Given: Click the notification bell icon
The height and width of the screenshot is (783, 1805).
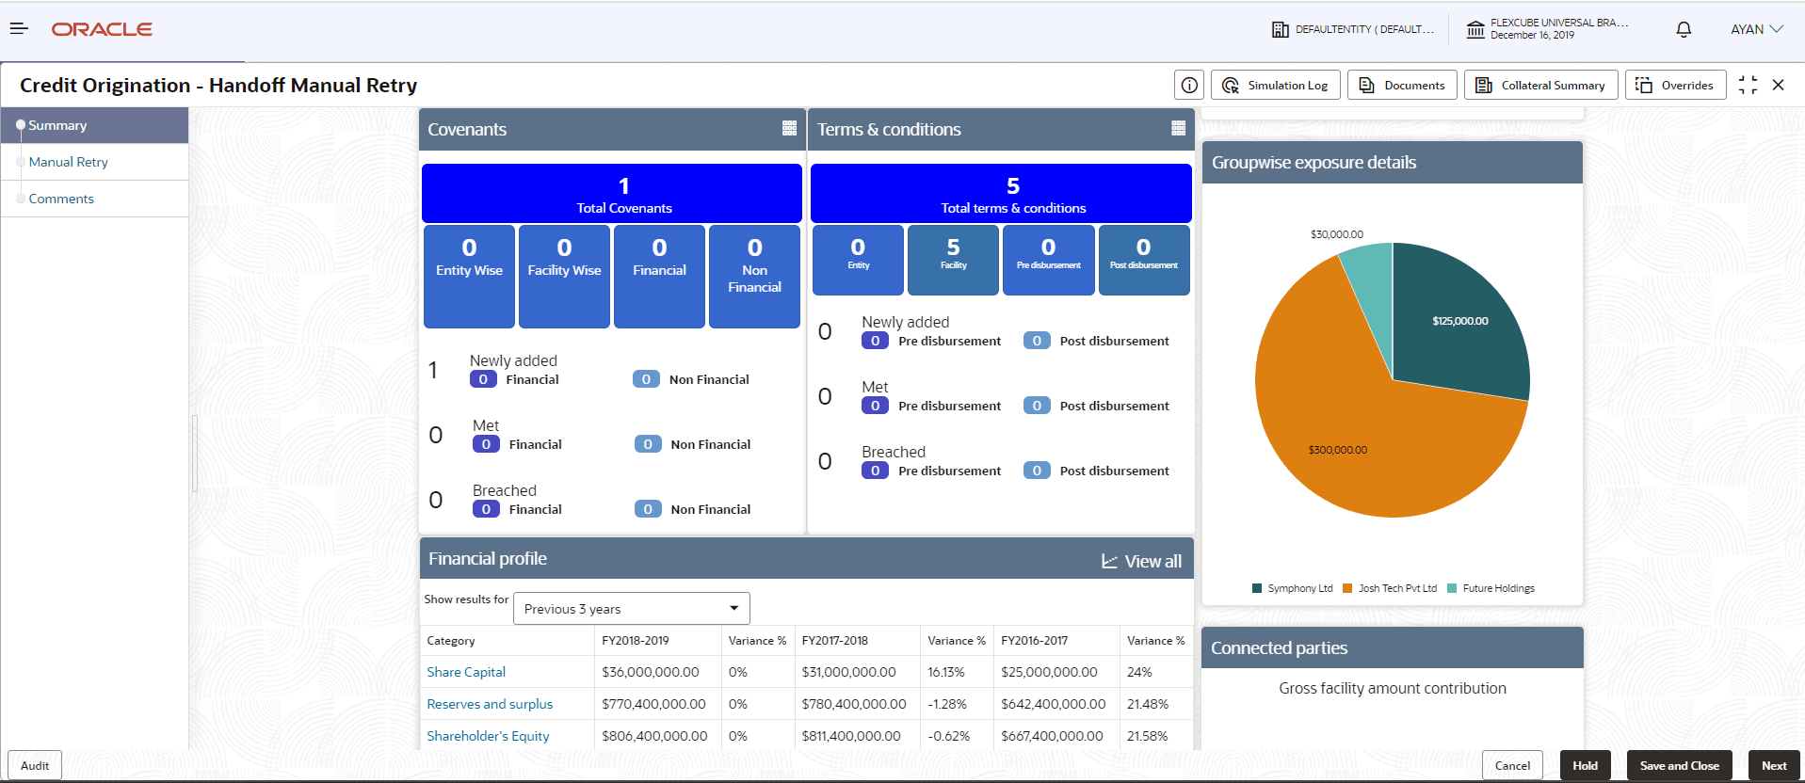Looking at the screenshot, I should pyautogui.click(x=1684, y=29).
